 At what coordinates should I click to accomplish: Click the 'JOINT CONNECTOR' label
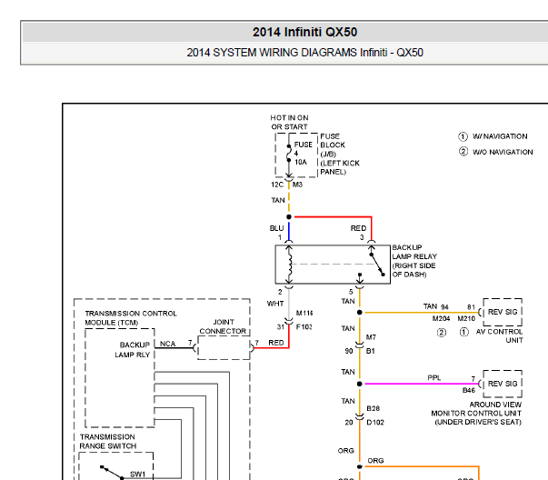[x=223, y=326]
